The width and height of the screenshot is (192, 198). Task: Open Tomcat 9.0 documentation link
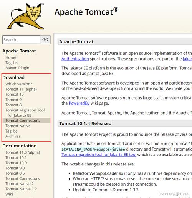tap(15, 168)
